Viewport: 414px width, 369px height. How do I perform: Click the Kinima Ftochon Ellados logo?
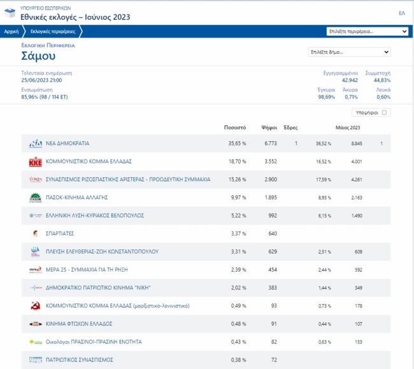pyautogui.click(x=36, y=324)
